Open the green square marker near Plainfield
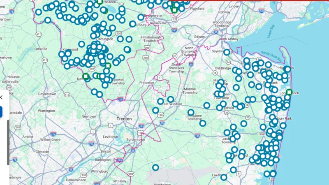This screenshot has width=329, height=185. (174, 9)
